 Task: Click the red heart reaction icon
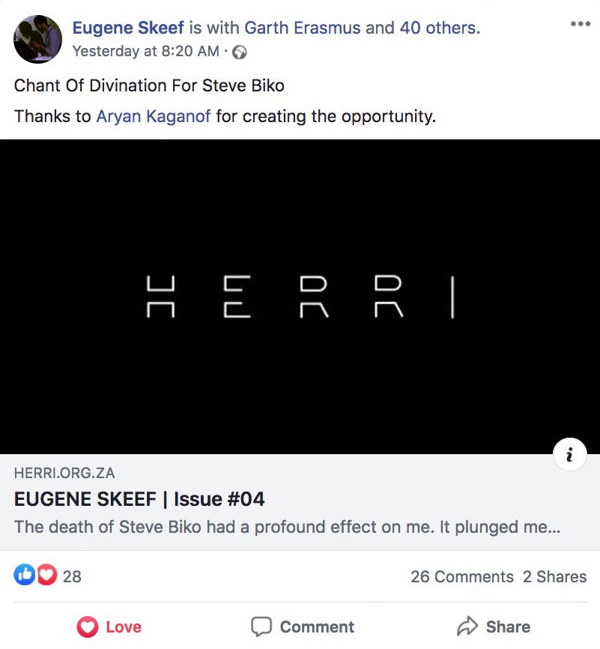(47, 575)
